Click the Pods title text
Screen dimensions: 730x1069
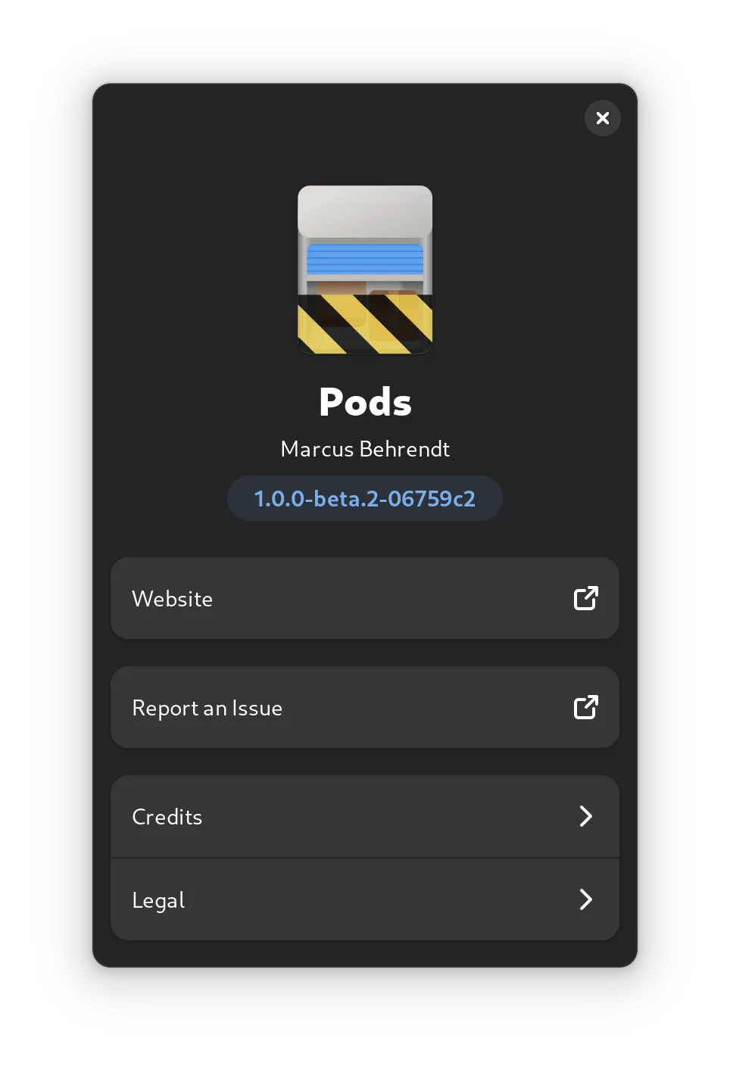coord(365,402)
